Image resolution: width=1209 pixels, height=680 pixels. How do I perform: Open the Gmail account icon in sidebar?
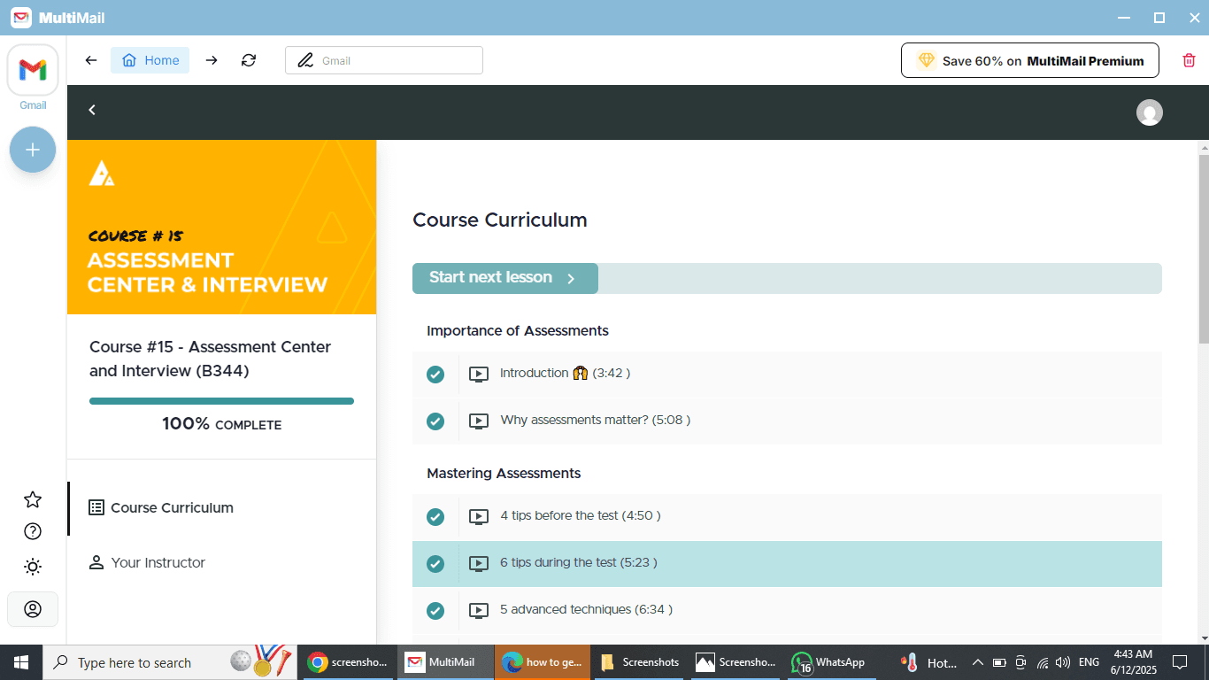point(33,69)
